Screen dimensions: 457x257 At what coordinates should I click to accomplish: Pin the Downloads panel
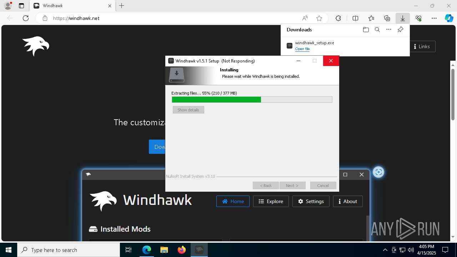(400, 30)
